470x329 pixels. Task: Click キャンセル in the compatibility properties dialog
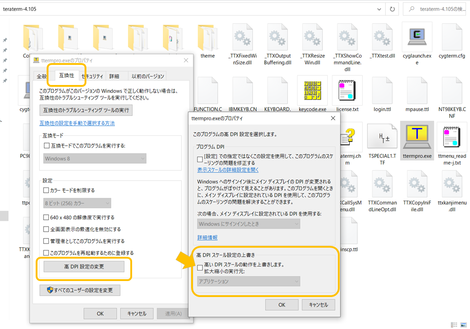(137, 314)
